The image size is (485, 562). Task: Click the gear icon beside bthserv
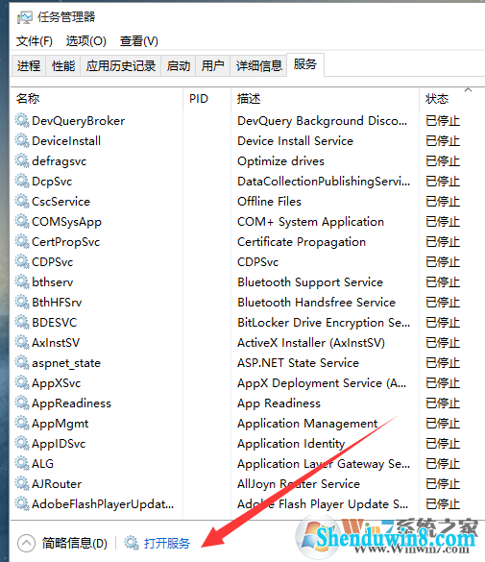pyautogui.click(x=22, y=282)
